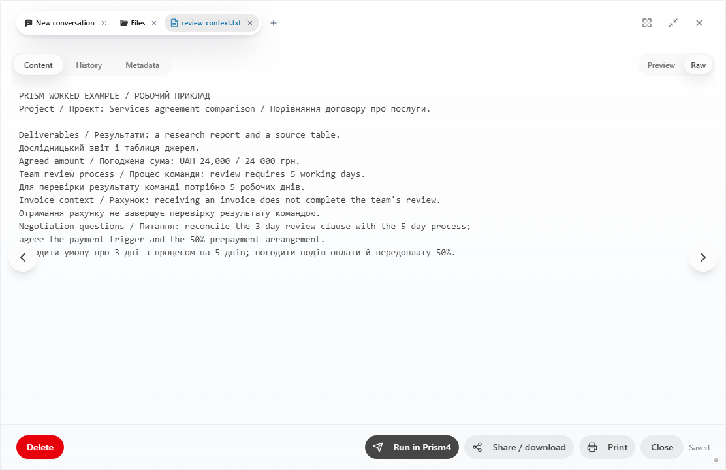Click the Saved status text
The height and width of the screenshot is (470, 726).
tap(699, 448)
